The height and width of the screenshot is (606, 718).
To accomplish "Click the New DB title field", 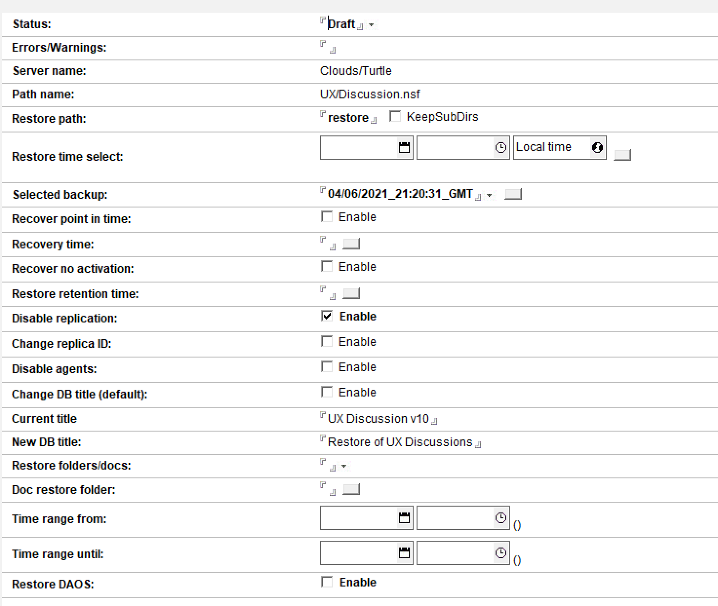I will 400,442.
